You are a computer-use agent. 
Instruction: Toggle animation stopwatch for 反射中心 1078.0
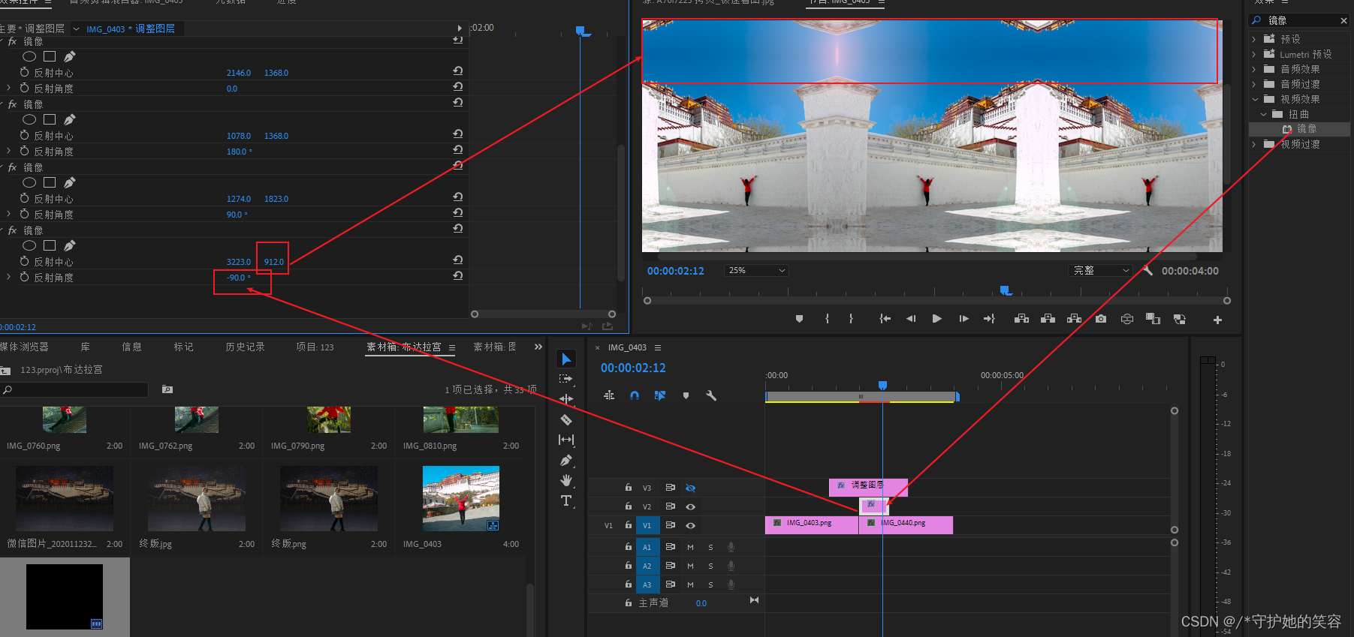click(25, 135)
